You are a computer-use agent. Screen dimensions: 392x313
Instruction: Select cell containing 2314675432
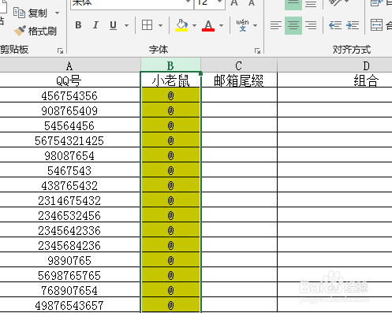(x=69, y=200)
